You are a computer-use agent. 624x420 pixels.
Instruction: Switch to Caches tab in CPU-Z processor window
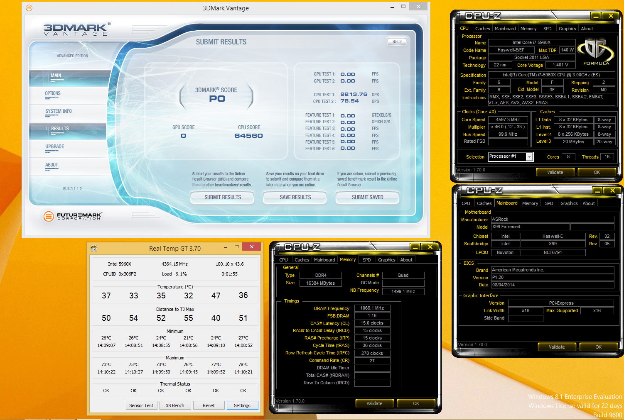point(482,29)
